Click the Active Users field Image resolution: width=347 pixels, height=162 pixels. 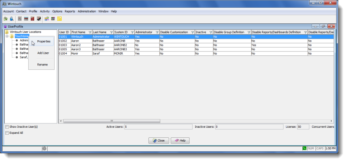click(158, 127)
